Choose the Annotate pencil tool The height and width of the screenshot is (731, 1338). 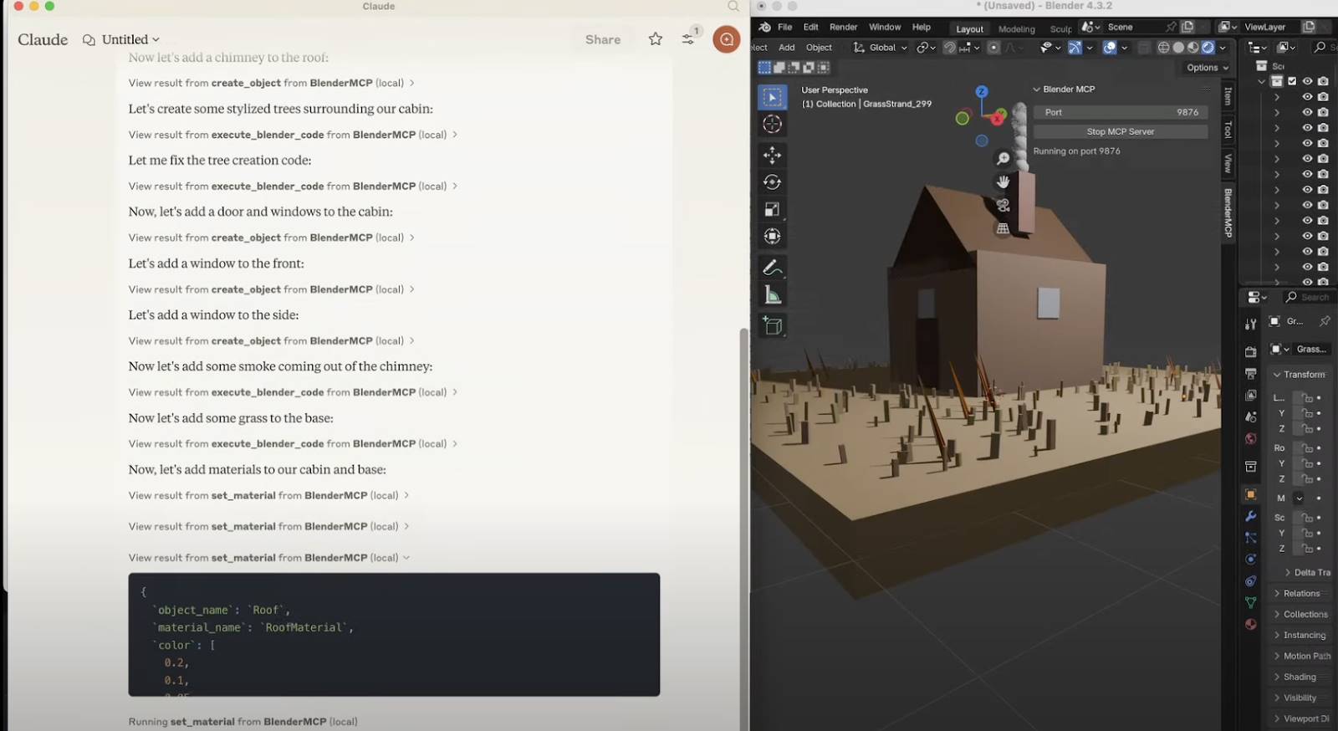pos(772,268)
